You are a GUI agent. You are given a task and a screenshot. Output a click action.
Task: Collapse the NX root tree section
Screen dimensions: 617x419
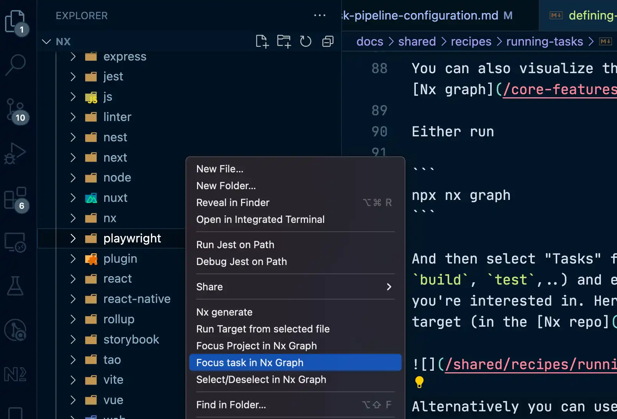46,41
